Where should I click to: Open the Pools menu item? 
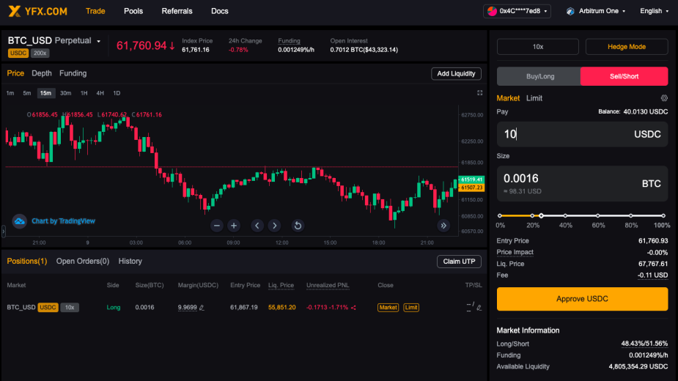(133, 11)
